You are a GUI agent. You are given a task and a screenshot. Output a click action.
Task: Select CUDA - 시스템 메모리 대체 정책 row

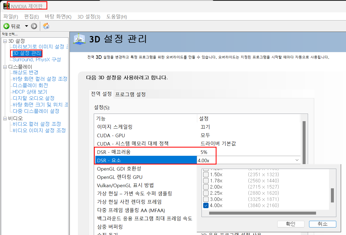(198, 143)
